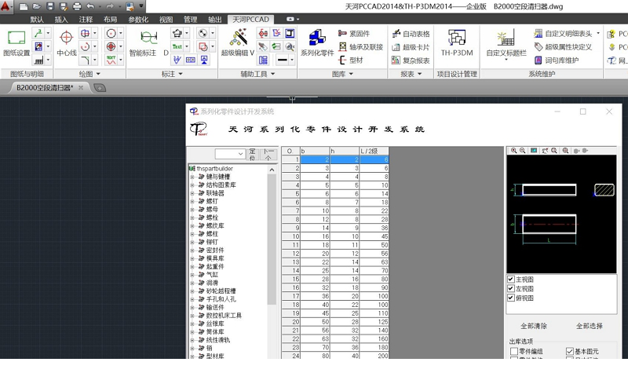
Task: Switch to the 注释 ribbon tab
Action: pyautogui.click(x=86, y=19)
